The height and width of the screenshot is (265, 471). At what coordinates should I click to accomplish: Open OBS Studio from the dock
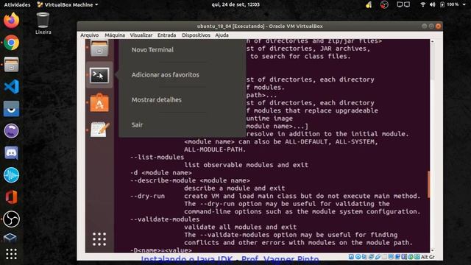(11, 219)
